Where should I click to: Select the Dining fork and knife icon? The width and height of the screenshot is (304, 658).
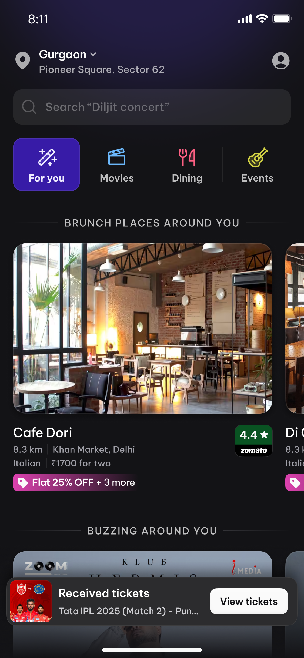[x=187, y=157]
